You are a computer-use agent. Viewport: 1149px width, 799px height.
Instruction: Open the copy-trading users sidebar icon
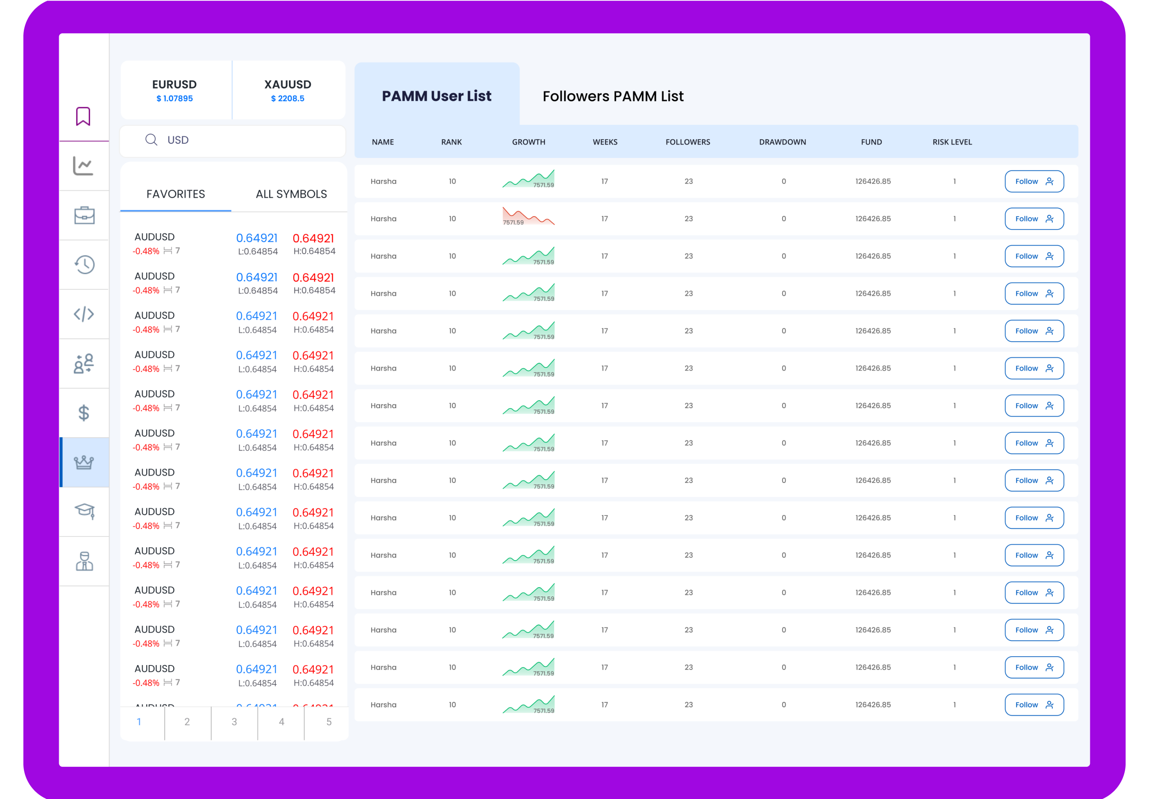(84, 363)
